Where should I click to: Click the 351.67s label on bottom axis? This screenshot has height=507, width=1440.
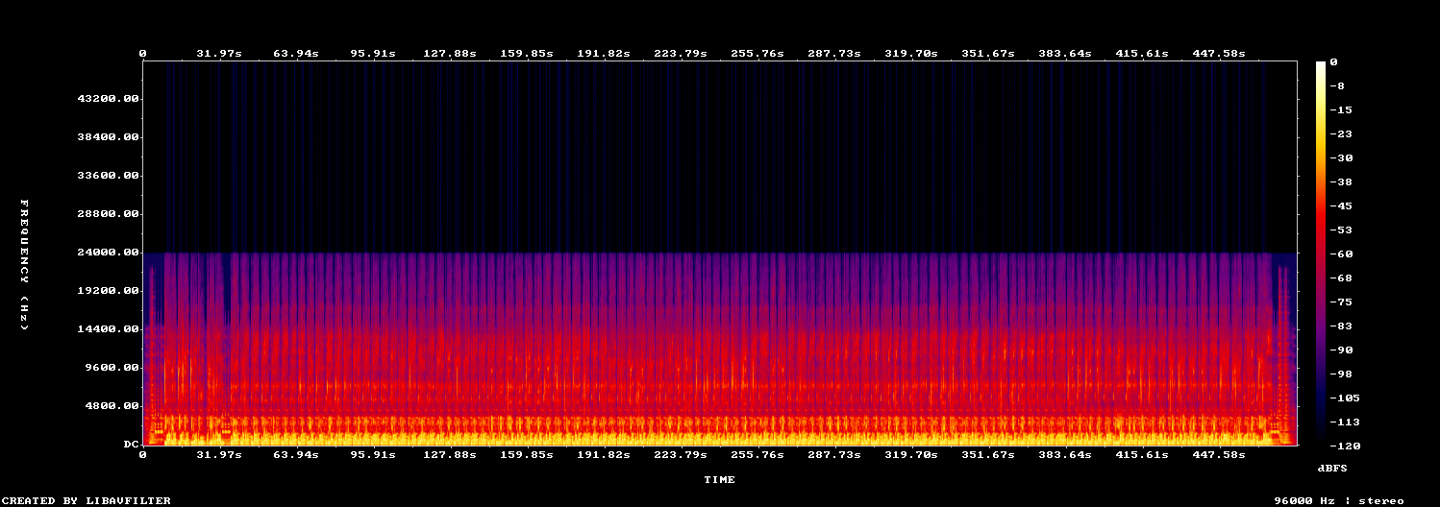988,455
